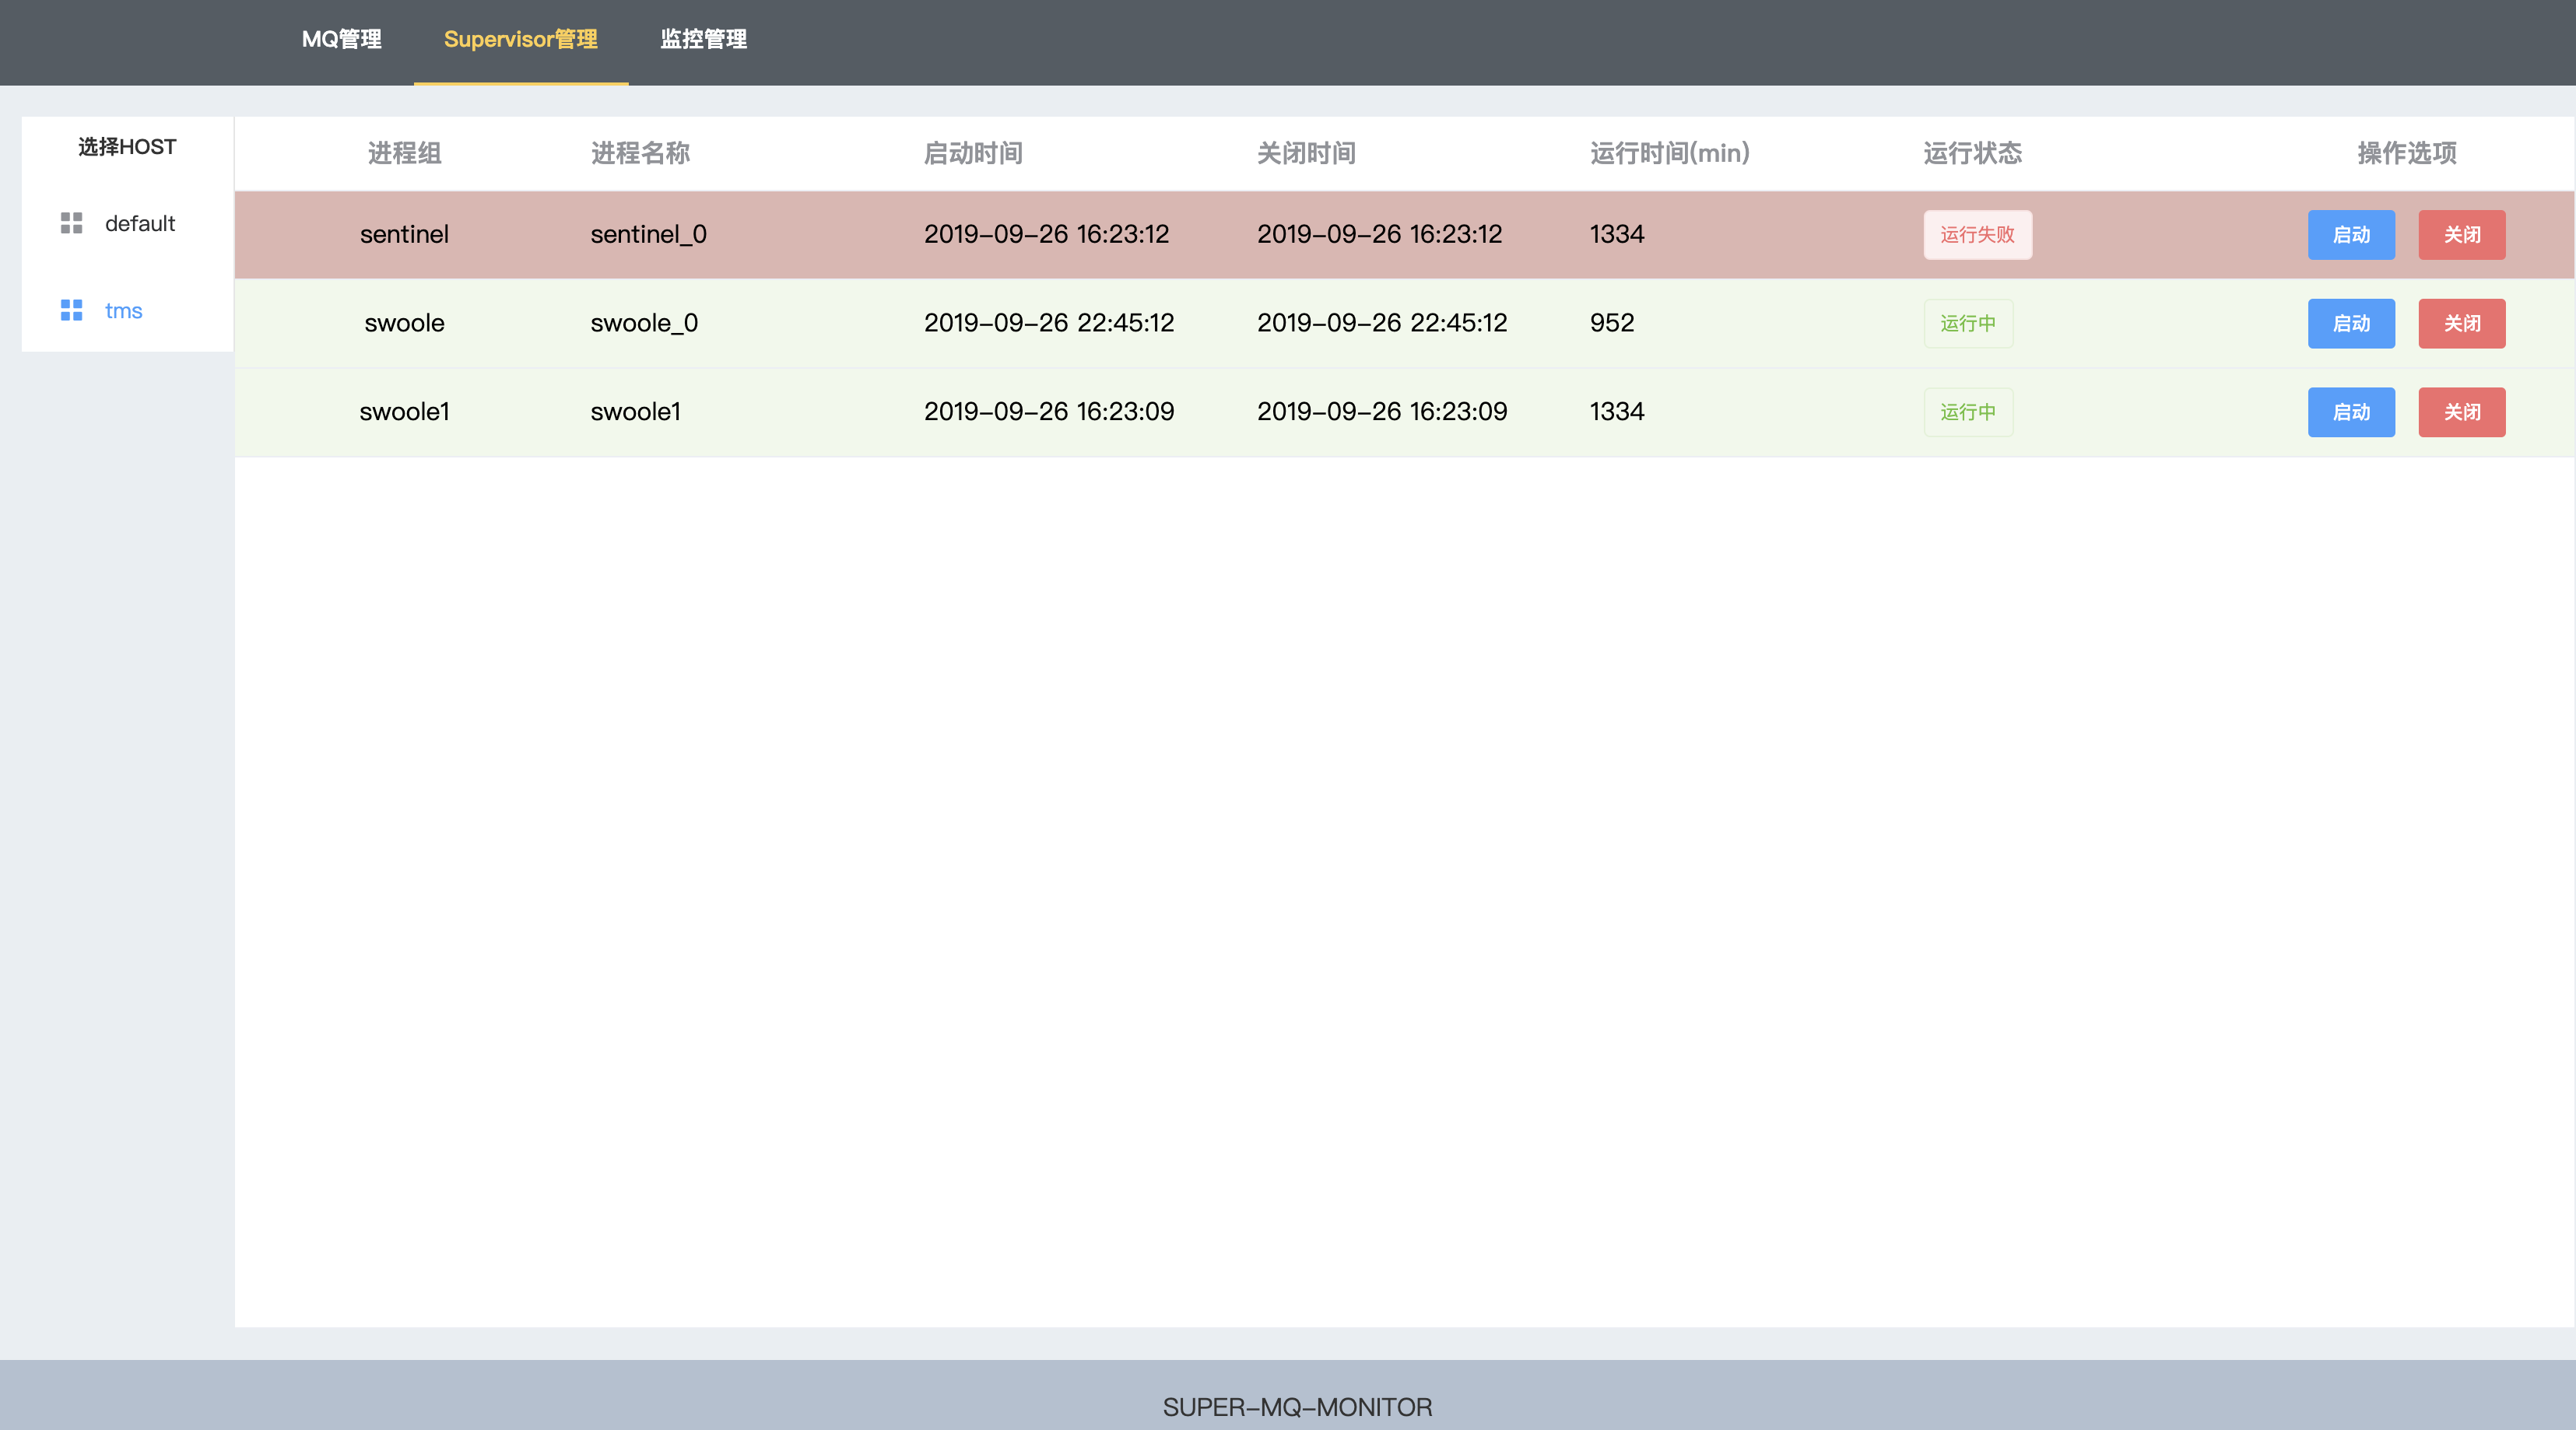Click the 运行中 tag for swoole_0
The height and width of the screenshot is (1430, 2576).
tap(1967, 323)
